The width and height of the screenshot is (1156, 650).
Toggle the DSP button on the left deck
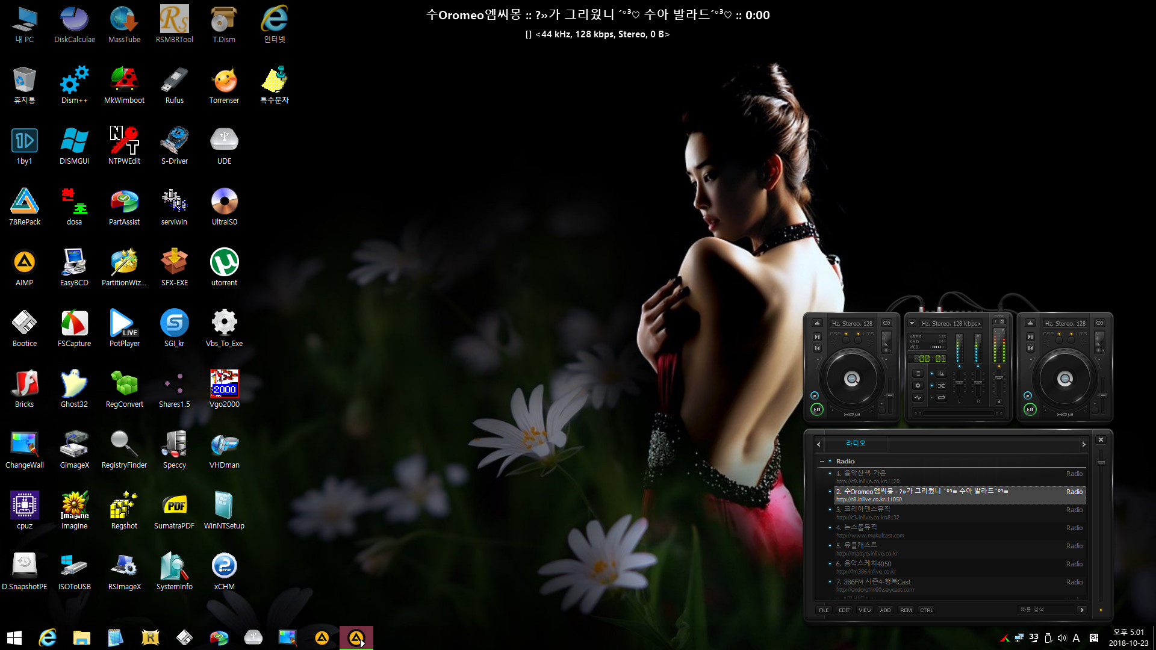pyautogui.click(x=846, y=340)
